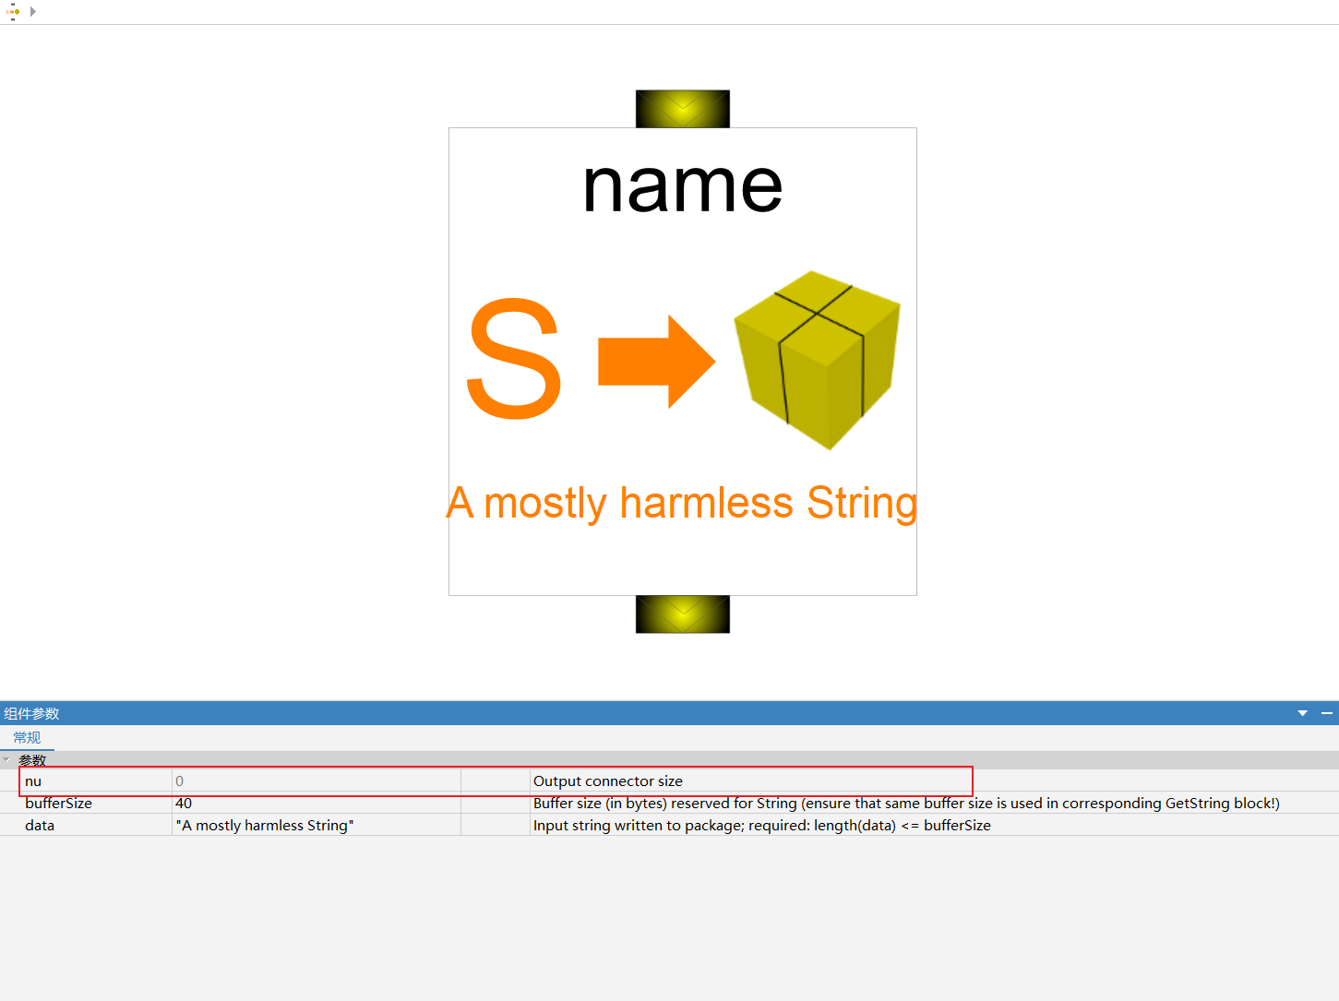Click the 'Output connector size' description
The width and height of the screenshot is (1339, 1001).
pos(608,781)
